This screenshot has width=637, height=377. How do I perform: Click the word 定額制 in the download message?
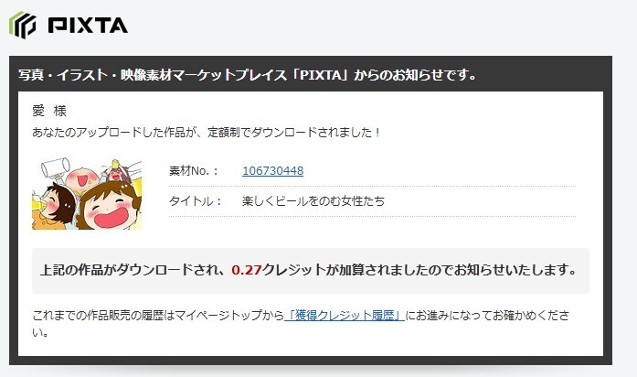tap(224, 132)
